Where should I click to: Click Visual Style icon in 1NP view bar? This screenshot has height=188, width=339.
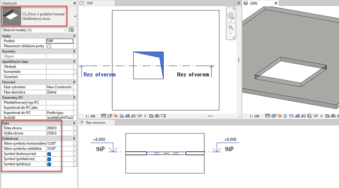[x=109, y=116]
